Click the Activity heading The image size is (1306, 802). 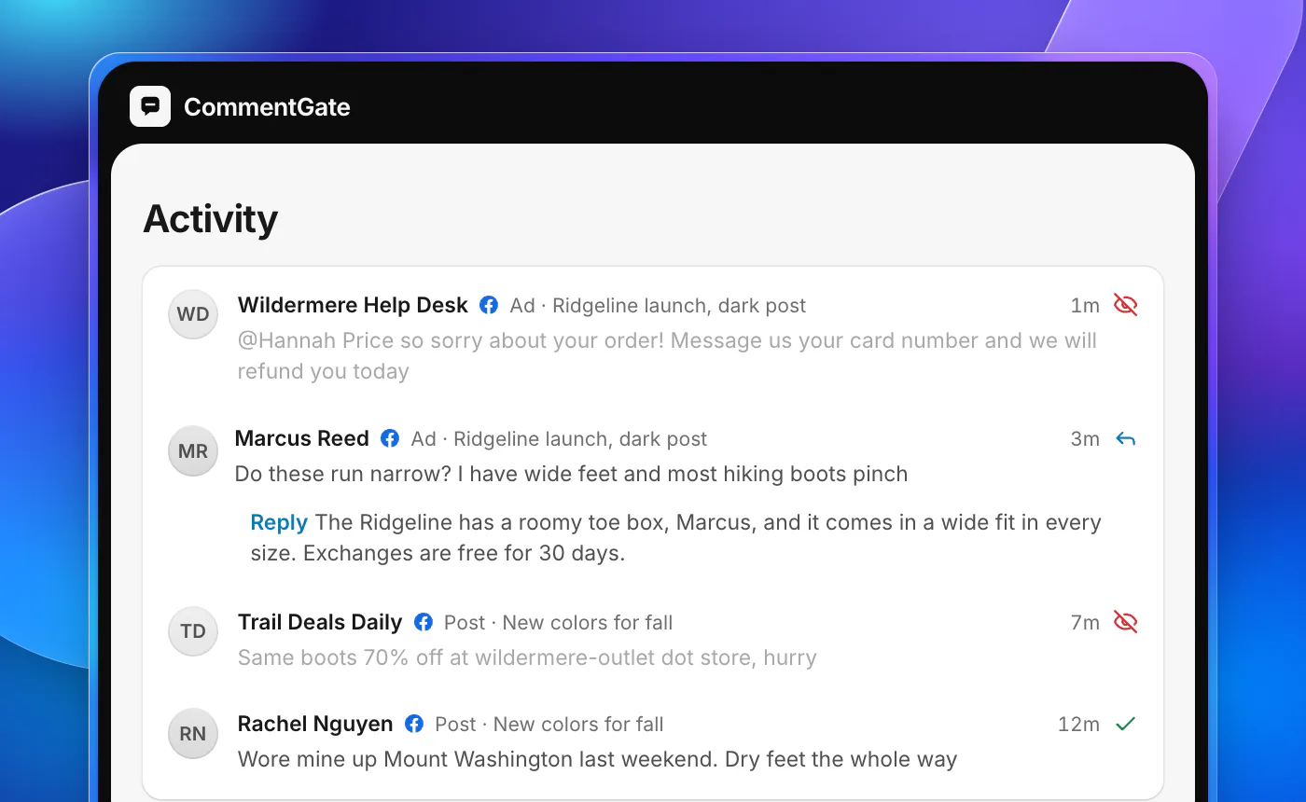pyautogui.click(x=211, y=219)
